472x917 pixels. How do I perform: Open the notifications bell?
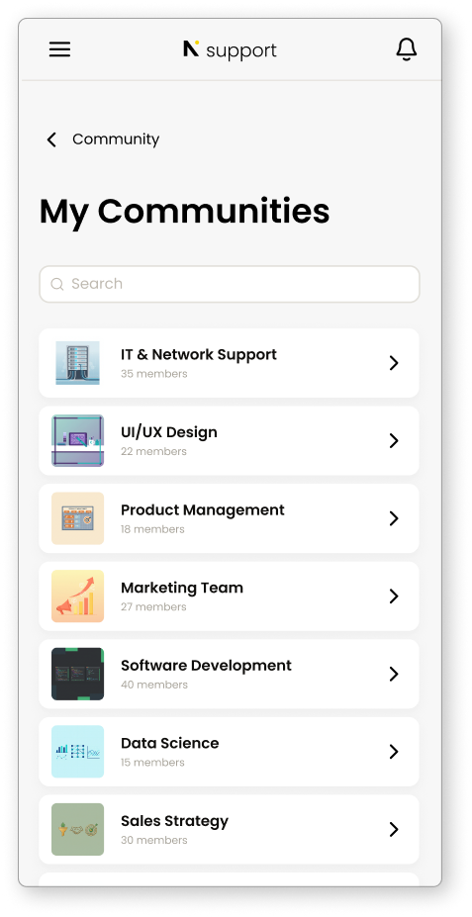click(407, 49)
